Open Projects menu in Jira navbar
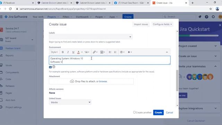The height and width of the screenshot is (125, 222). 53,17
